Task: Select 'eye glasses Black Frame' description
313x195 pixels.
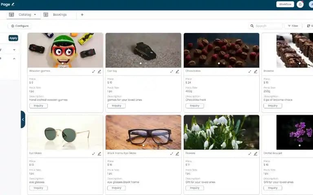Action: [123, 182]
